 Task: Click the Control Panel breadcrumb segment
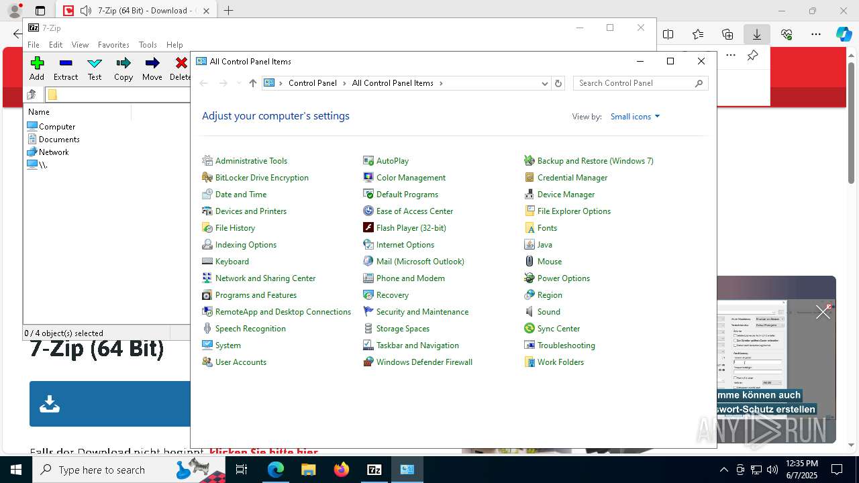tap(312, 83)
